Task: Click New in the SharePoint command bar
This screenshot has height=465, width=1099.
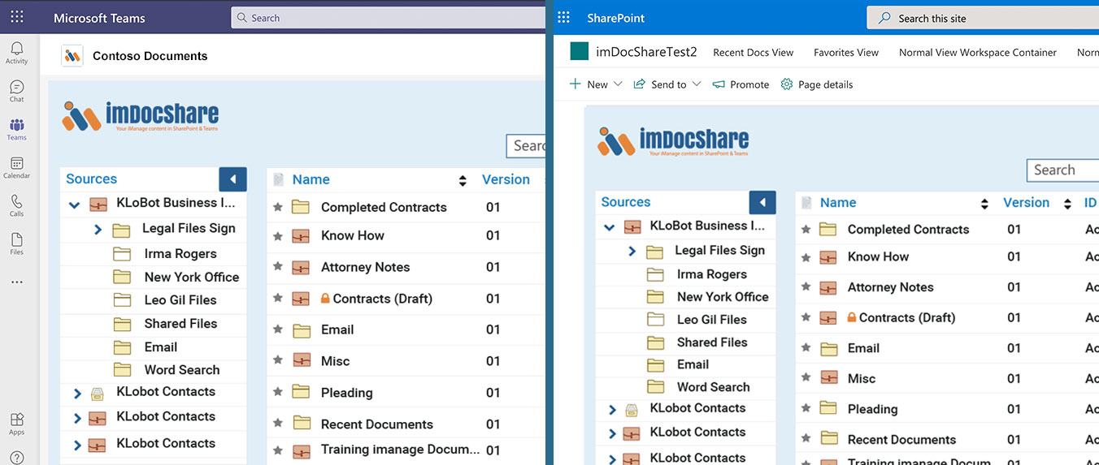Action: coord(589,84)
